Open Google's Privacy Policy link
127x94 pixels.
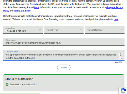[115, 7]
